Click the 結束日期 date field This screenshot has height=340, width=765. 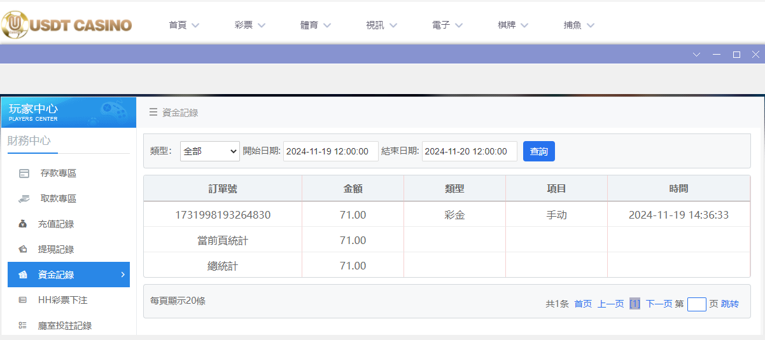[x=469, y=151]
